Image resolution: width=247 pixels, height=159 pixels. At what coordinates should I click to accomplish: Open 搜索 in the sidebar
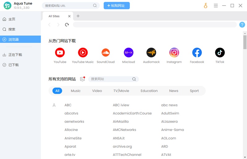20,29
